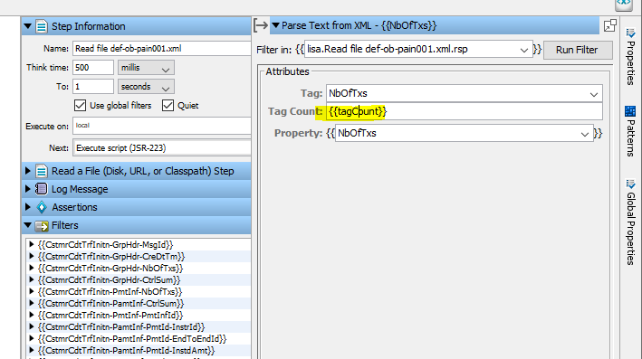
Task: Toggle the Quiet checkbox
Action: point(168,106)
